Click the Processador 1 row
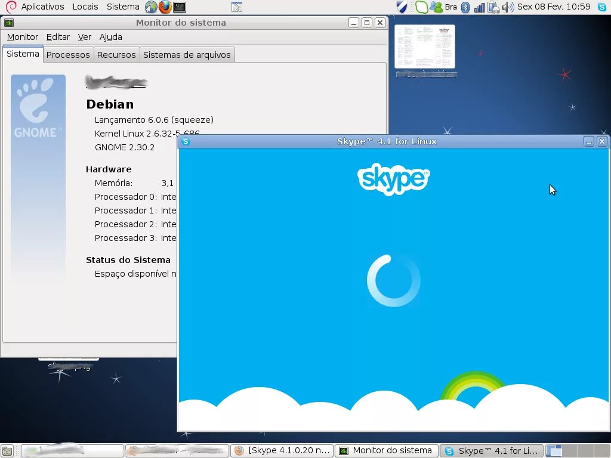 [135, 211]
